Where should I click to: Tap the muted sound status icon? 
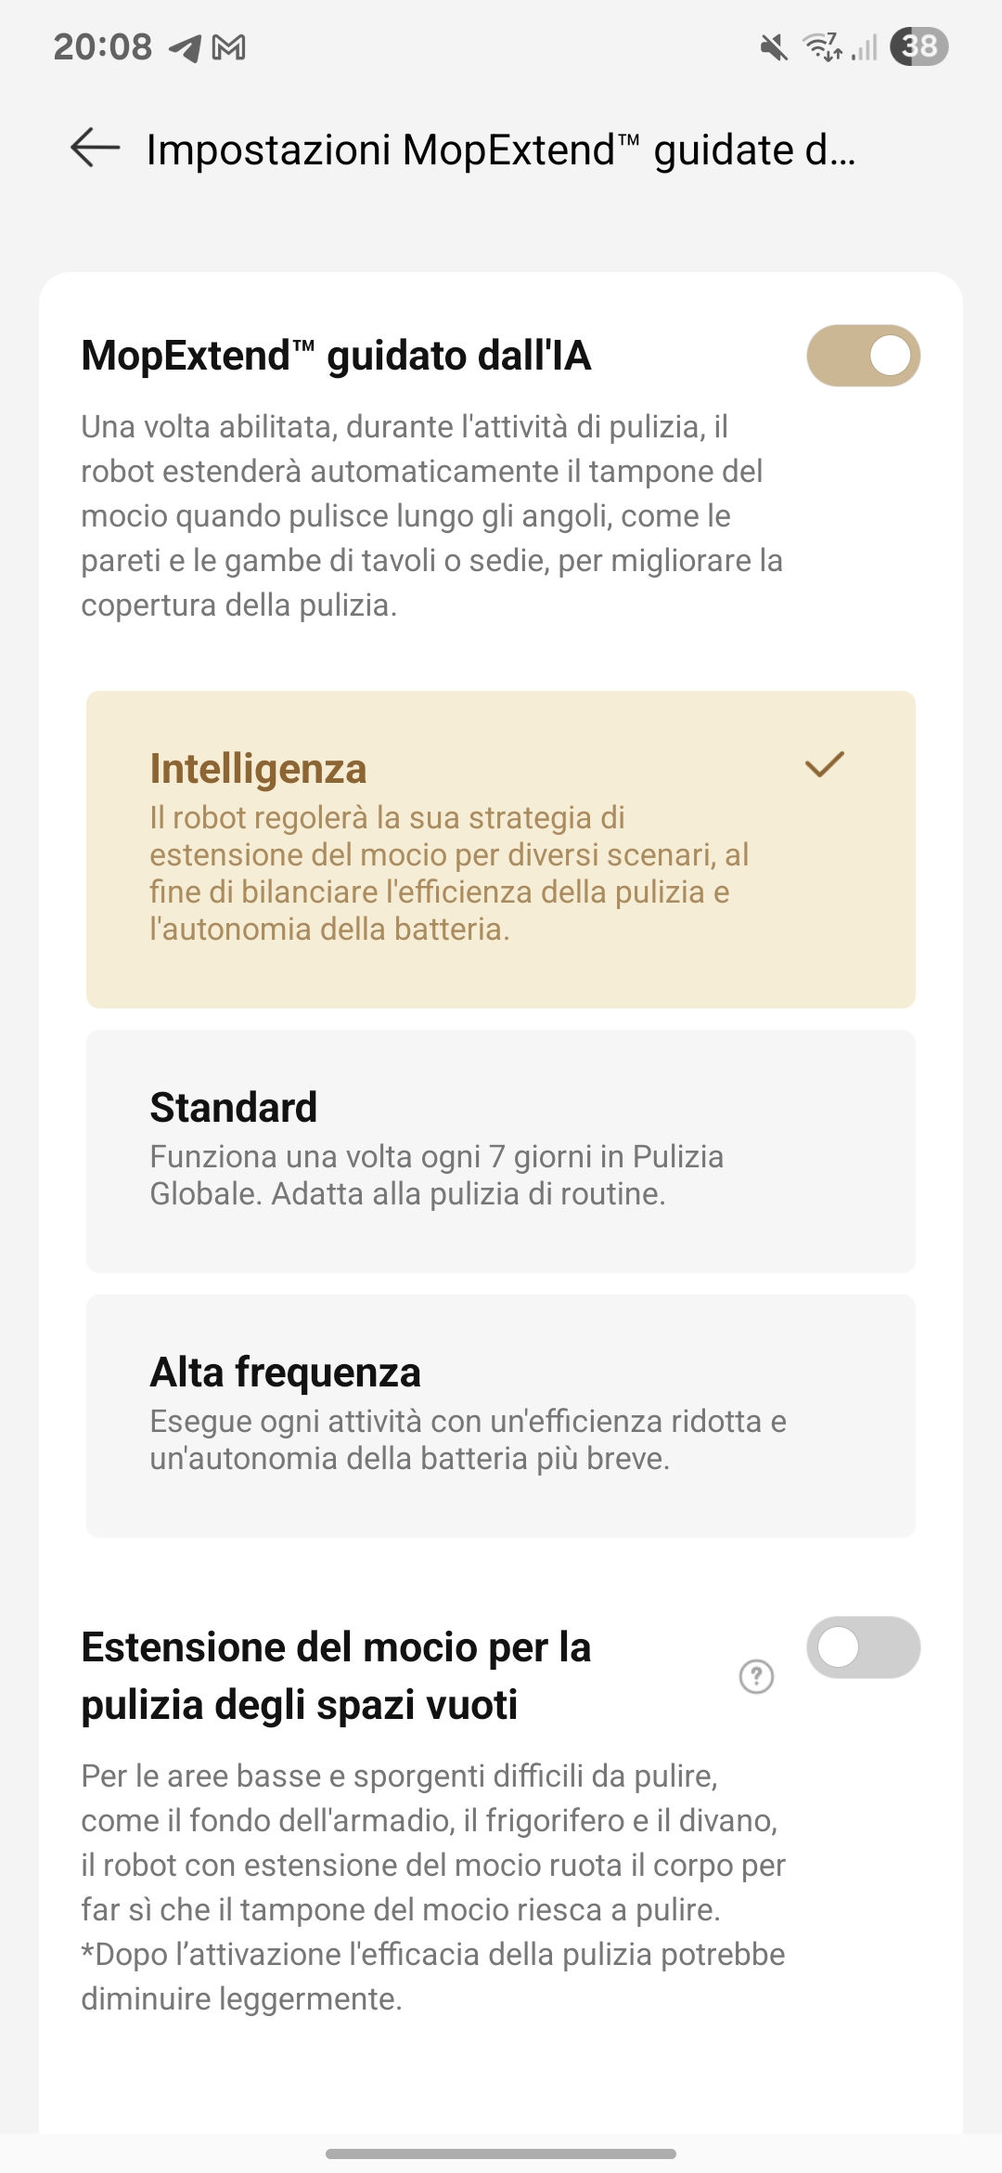(774, 46)
